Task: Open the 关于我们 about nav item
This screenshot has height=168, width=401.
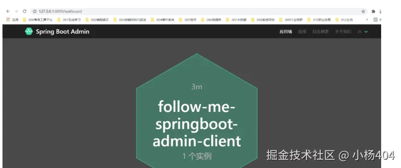Action: [x=343, y=32]
